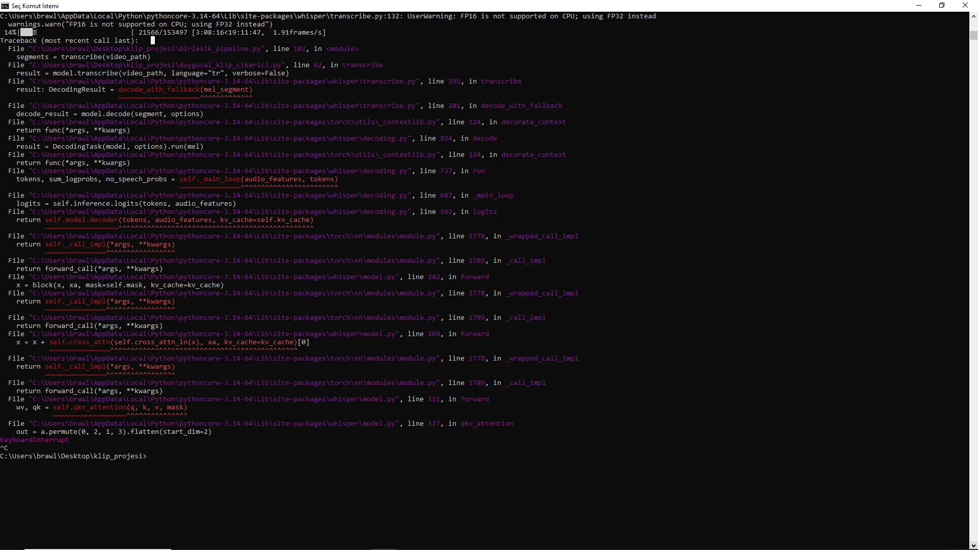
Task: Click the FP16 UserWarning message line
Action: pyautogui.click(x=328, y=16)
